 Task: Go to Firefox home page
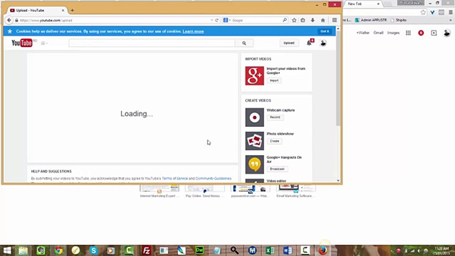coord(323,20)
